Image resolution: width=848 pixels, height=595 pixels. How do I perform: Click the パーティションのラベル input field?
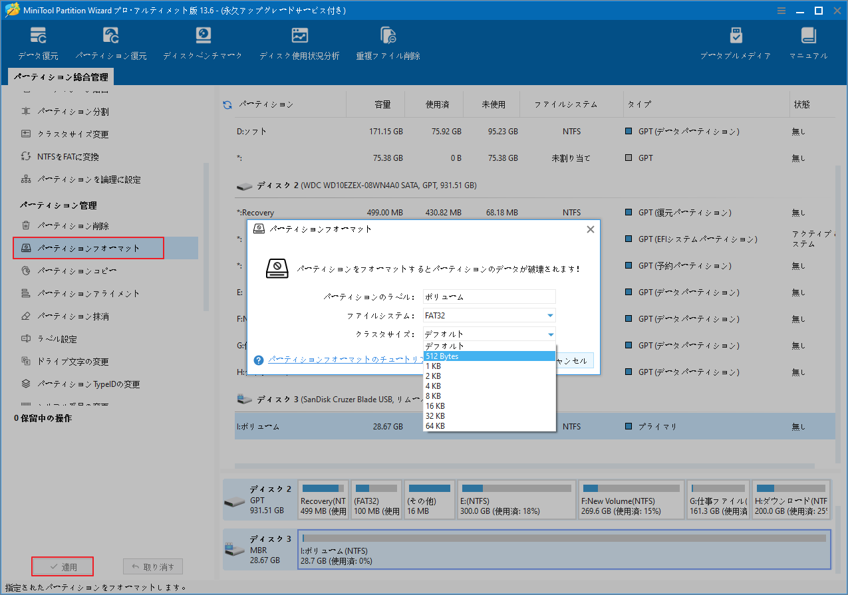coord(490,297)
